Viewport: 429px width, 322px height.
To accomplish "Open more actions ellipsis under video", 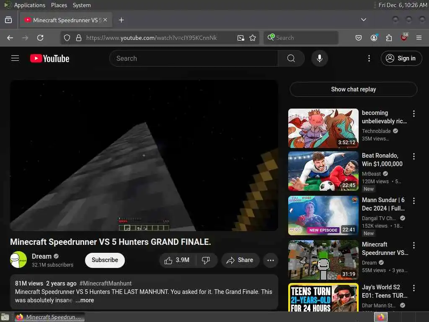I will [271, 260].
